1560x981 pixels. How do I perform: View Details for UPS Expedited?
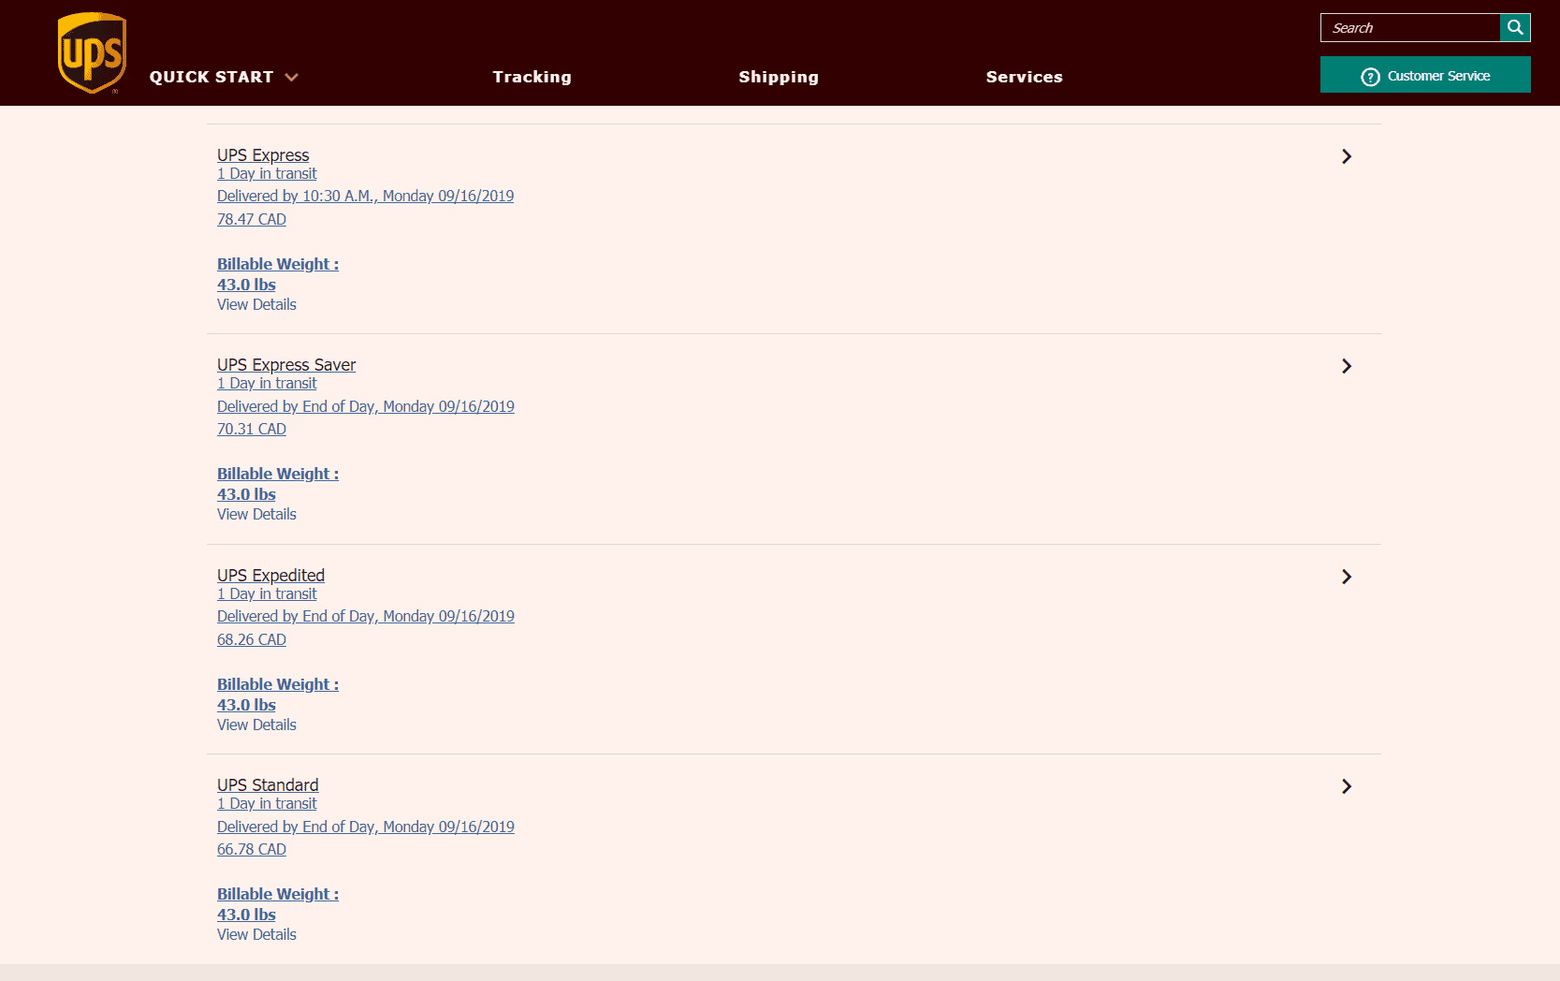[256, 725]
